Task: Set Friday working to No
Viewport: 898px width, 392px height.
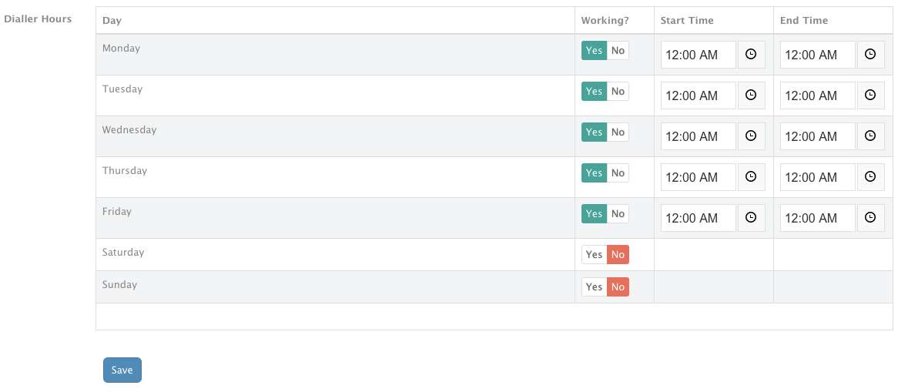Action: tap(618, 214)
